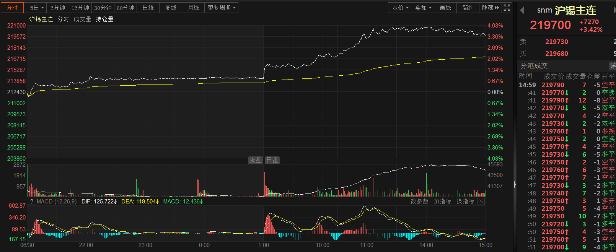
Task: Click 换指标 to change the indicator
Action: [x=465, y=202]
